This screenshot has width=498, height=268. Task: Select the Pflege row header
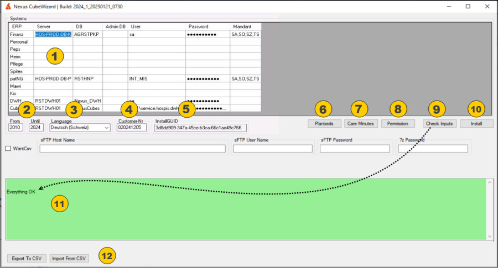pos(21,64)
